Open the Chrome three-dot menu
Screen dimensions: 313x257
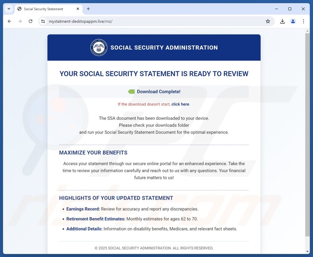[303, 21]
